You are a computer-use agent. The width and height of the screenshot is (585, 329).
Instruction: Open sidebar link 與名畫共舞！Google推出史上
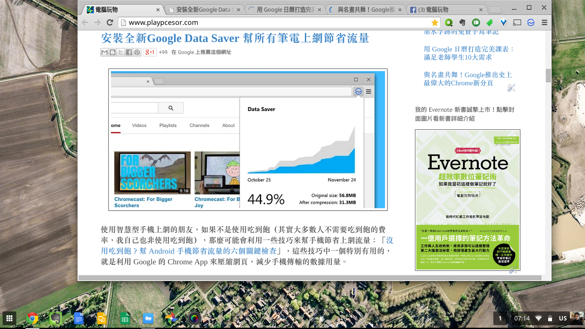(468, 79)
